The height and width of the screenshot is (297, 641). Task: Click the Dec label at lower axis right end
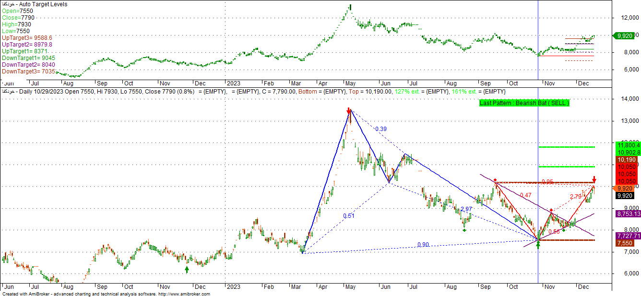583,287
